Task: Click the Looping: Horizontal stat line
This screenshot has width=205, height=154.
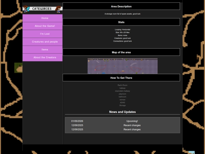Action: coord(123,30)
